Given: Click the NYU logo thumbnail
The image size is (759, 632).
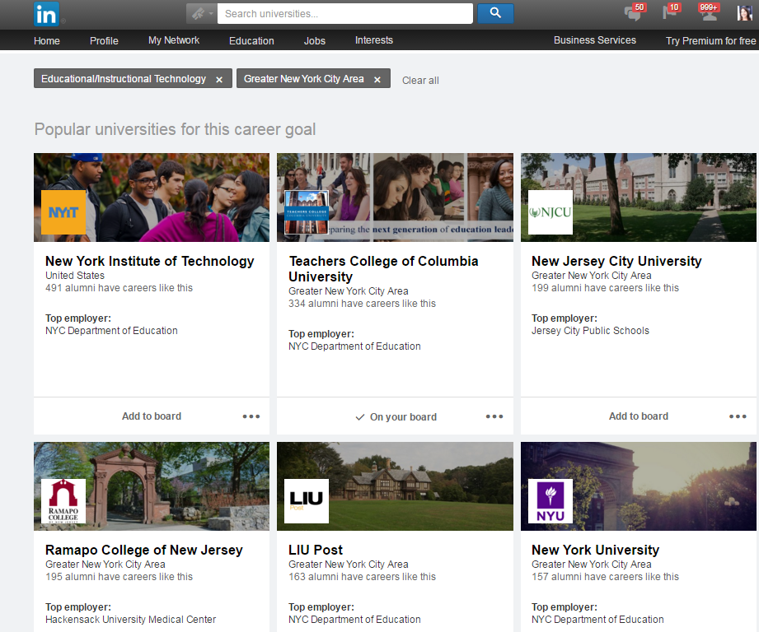Looking at the screenshot, I should pos(551,501).
